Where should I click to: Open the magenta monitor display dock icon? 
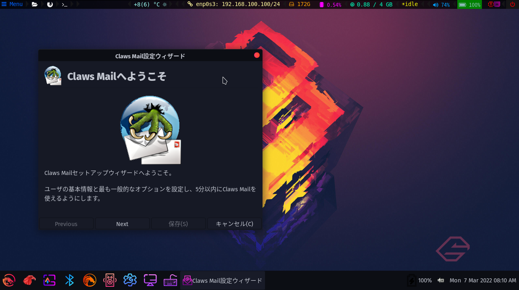[150, 280]
